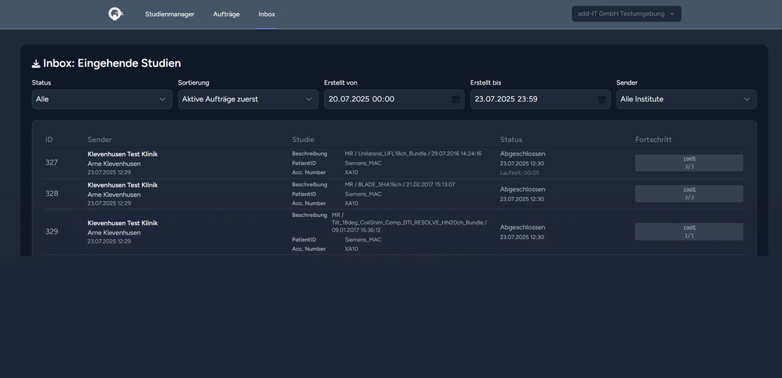
Task: Go to the Studienmanager tab
Action: point(169,14)
